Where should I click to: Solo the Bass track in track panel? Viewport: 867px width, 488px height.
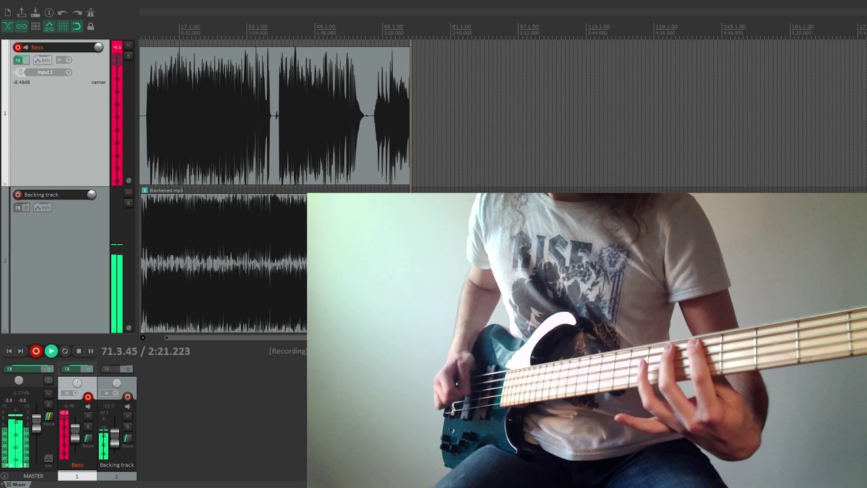[129, 56]
